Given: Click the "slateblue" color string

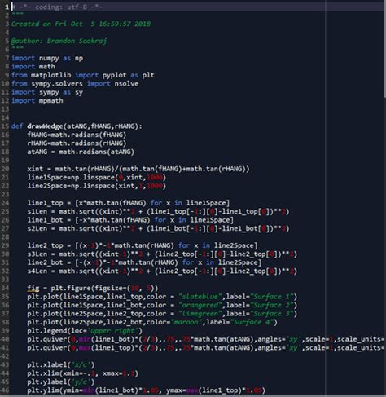Looking at the screenshot, I should [200, 297].
